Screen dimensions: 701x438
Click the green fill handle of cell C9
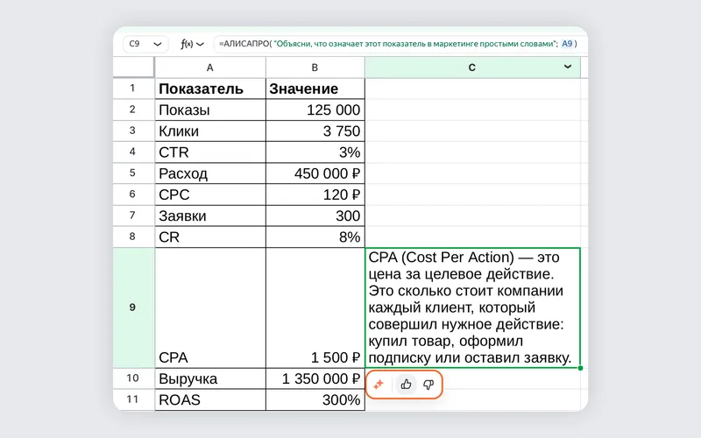point(580,368)
